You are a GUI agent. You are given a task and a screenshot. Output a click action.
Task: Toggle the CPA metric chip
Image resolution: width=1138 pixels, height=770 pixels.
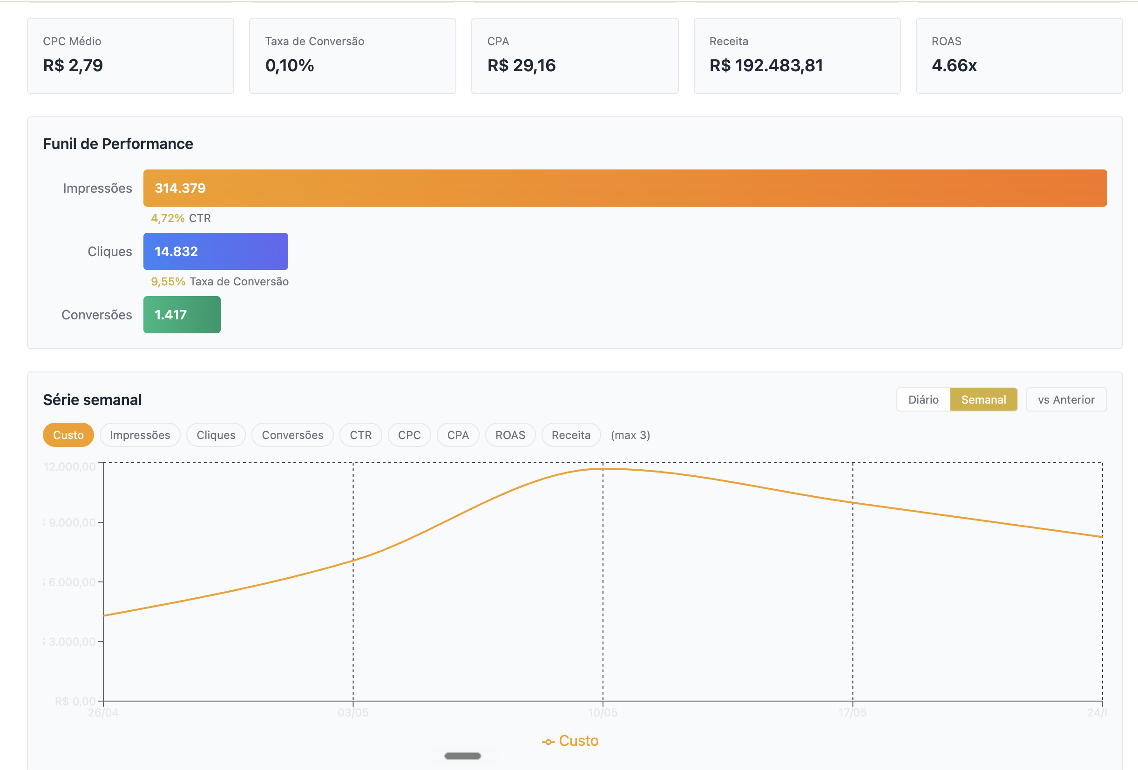458,435
